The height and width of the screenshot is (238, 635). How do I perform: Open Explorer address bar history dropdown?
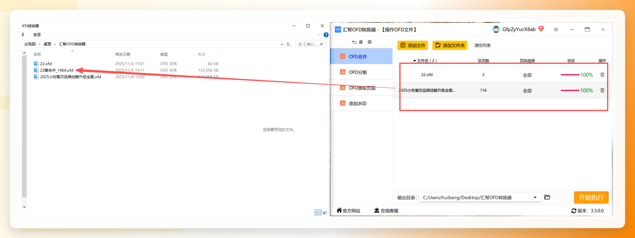[x=282, y=44]
